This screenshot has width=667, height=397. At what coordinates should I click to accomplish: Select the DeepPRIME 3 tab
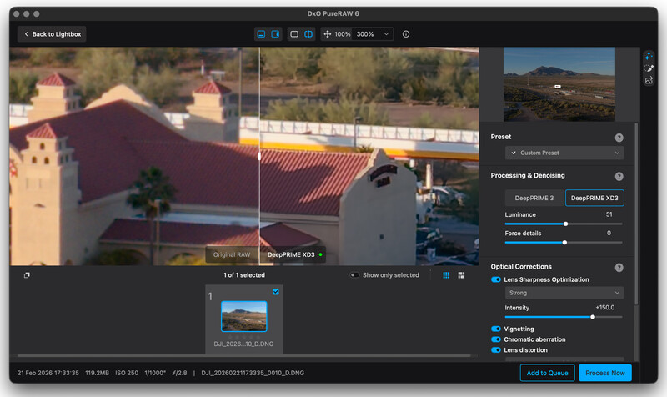[534, 198]
